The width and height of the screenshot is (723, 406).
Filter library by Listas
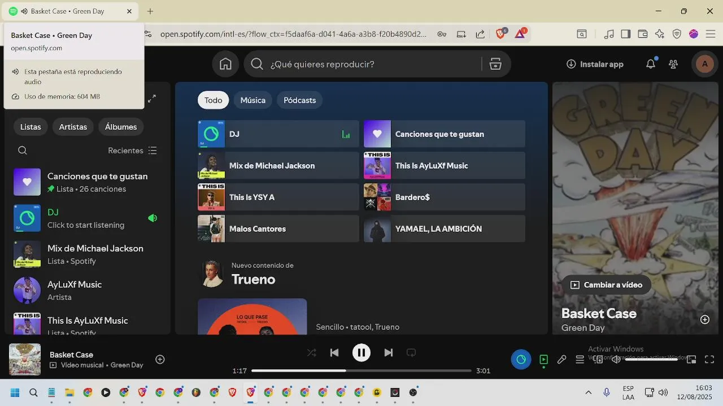[31, 127]
